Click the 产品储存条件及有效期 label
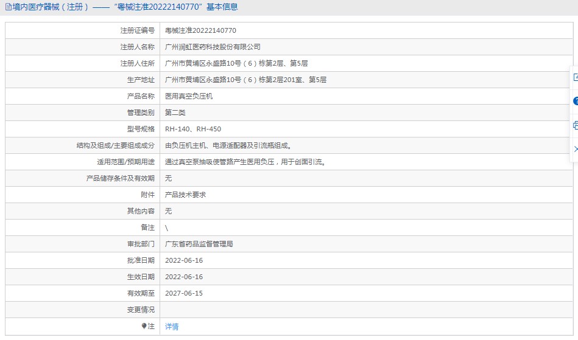 [121, 178]
